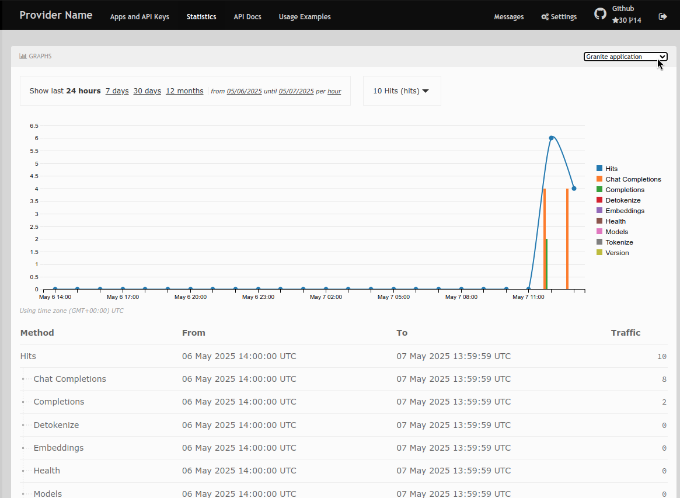Select the 24 hours range
Screen dimensions: 680x498
pos(83,90)
